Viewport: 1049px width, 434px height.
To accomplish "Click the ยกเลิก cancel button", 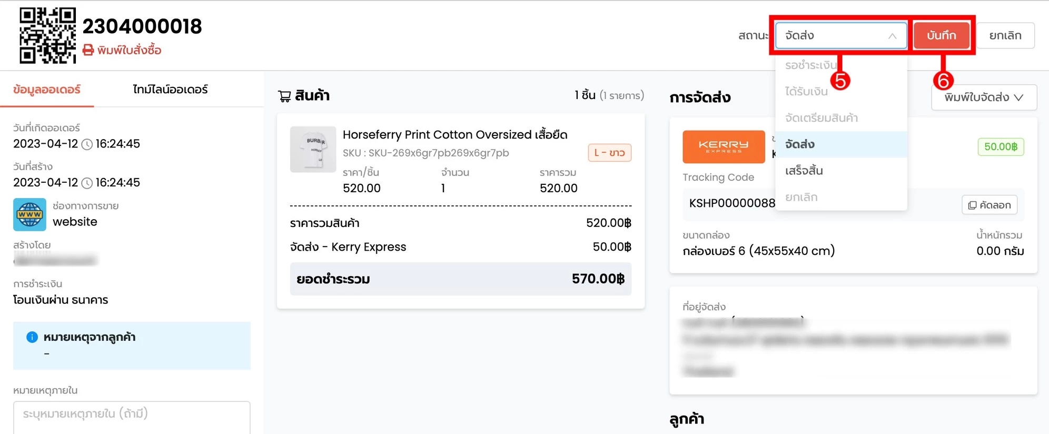I will point(1005,36).
